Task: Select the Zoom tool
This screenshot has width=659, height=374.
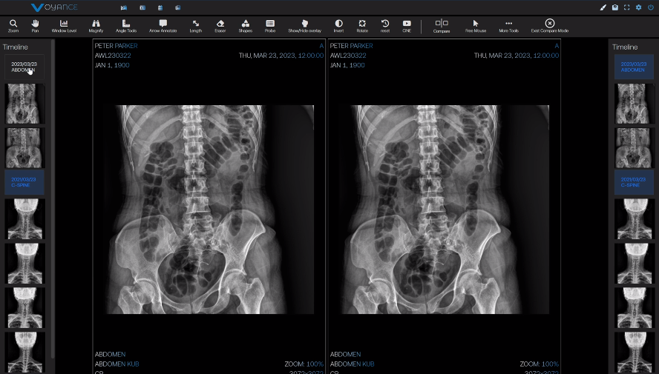Action: pyautogui.click(x=13, y=26)
